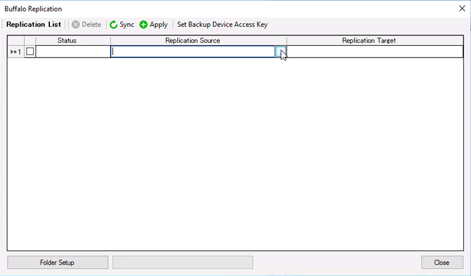
Task: Click the green plus Apply icon
Action: 143,24
